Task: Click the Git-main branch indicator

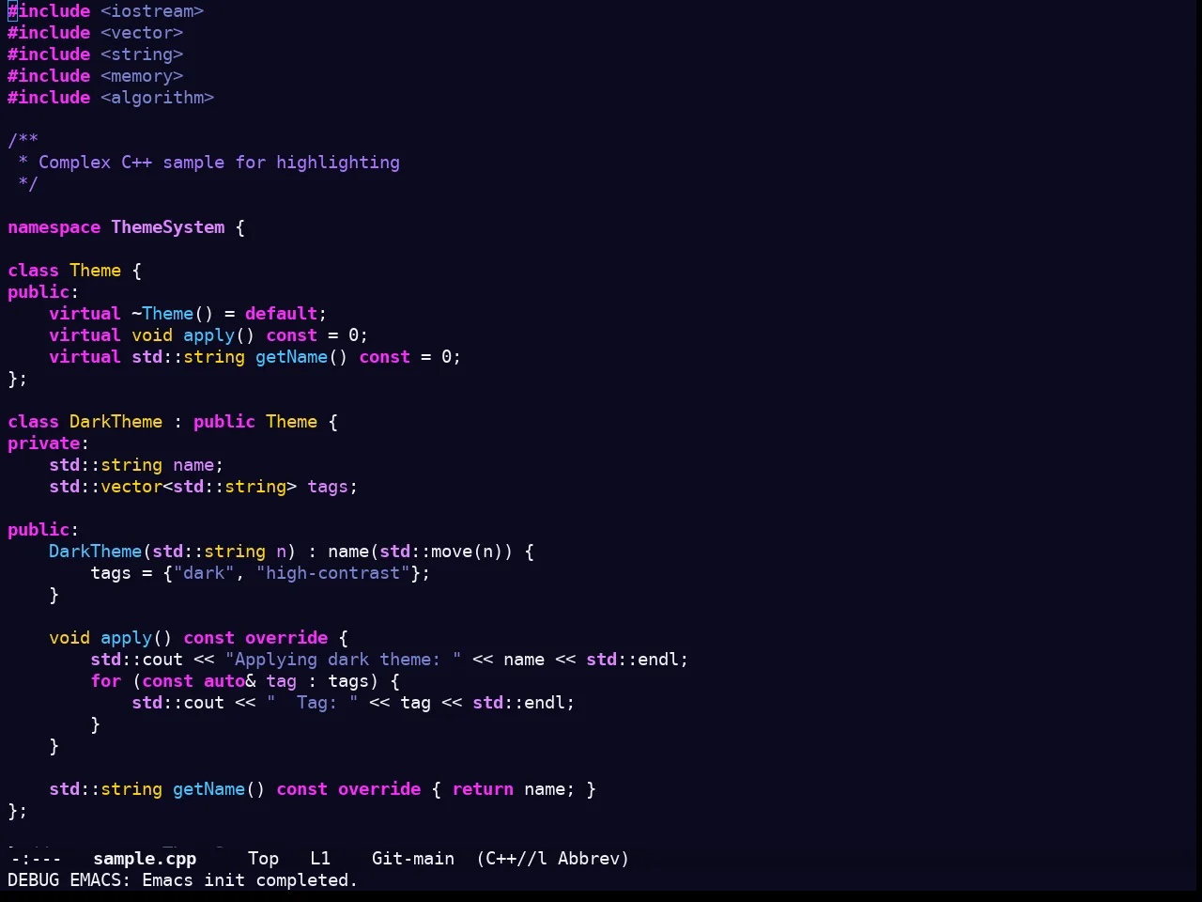Action: point(413,859)
